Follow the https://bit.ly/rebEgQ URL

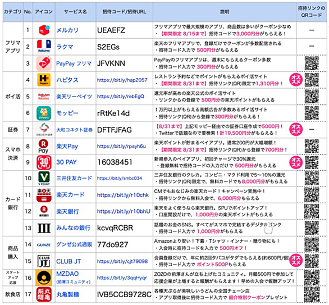pyautogui.click(x=121, y=97)
